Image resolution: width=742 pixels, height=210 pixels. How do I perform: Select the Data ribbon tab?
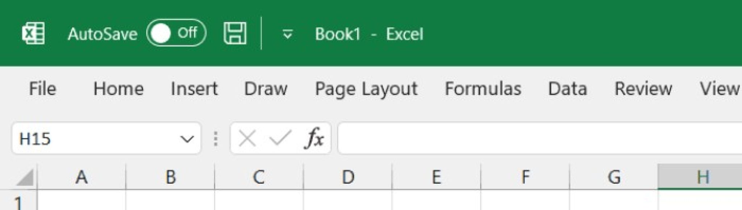tap(567, 89)
